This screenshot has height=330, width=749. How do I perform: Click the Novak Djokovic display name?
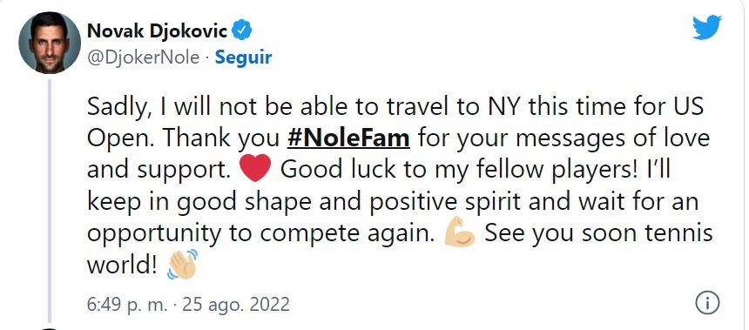click(x=157, y=31)
